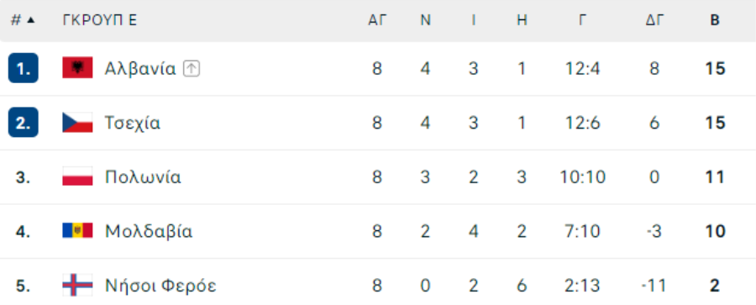Click the Faroe Islands flag icon

(x=77, y=285)
